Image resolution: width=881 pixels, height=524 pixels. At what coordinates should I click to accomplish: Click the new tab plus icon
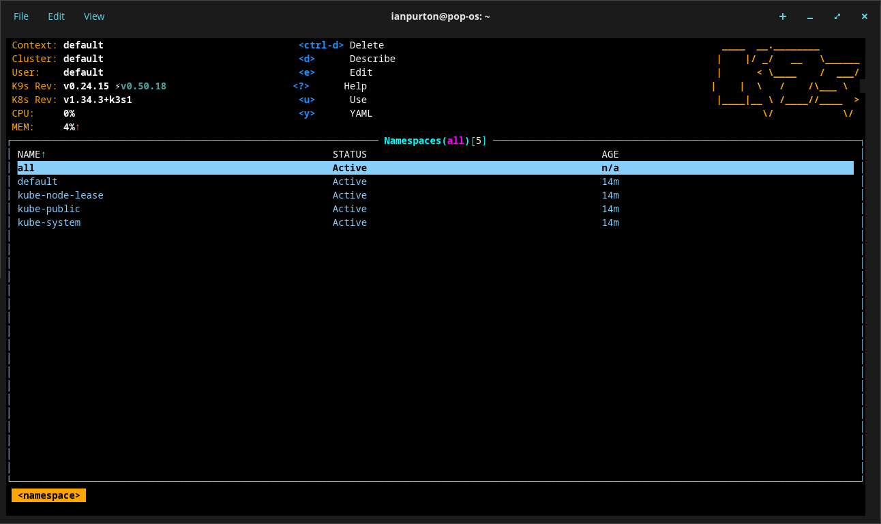point(782,16)
